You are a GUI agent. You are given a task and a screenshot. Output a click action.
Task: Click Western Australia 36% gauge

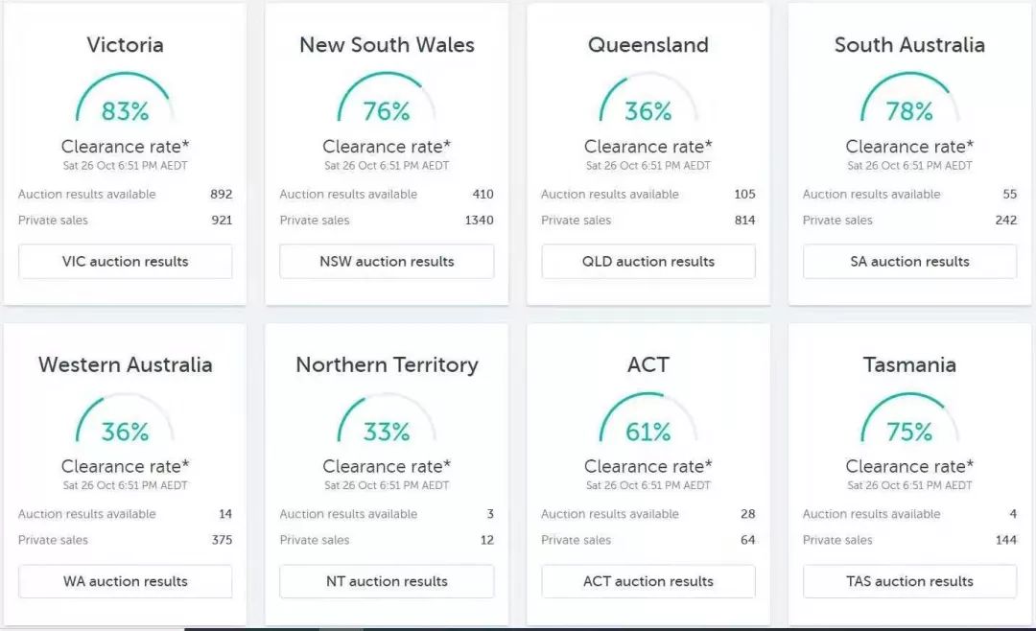pyautogui.click(x=125, y=418)
